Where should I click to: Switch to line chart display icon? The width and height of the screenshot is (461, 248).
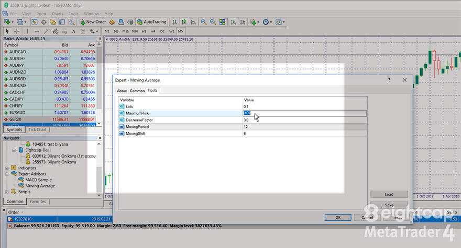[x=193, y=22]
